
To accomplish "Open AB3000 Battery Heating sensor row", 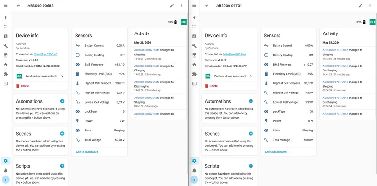I will 100,55.
